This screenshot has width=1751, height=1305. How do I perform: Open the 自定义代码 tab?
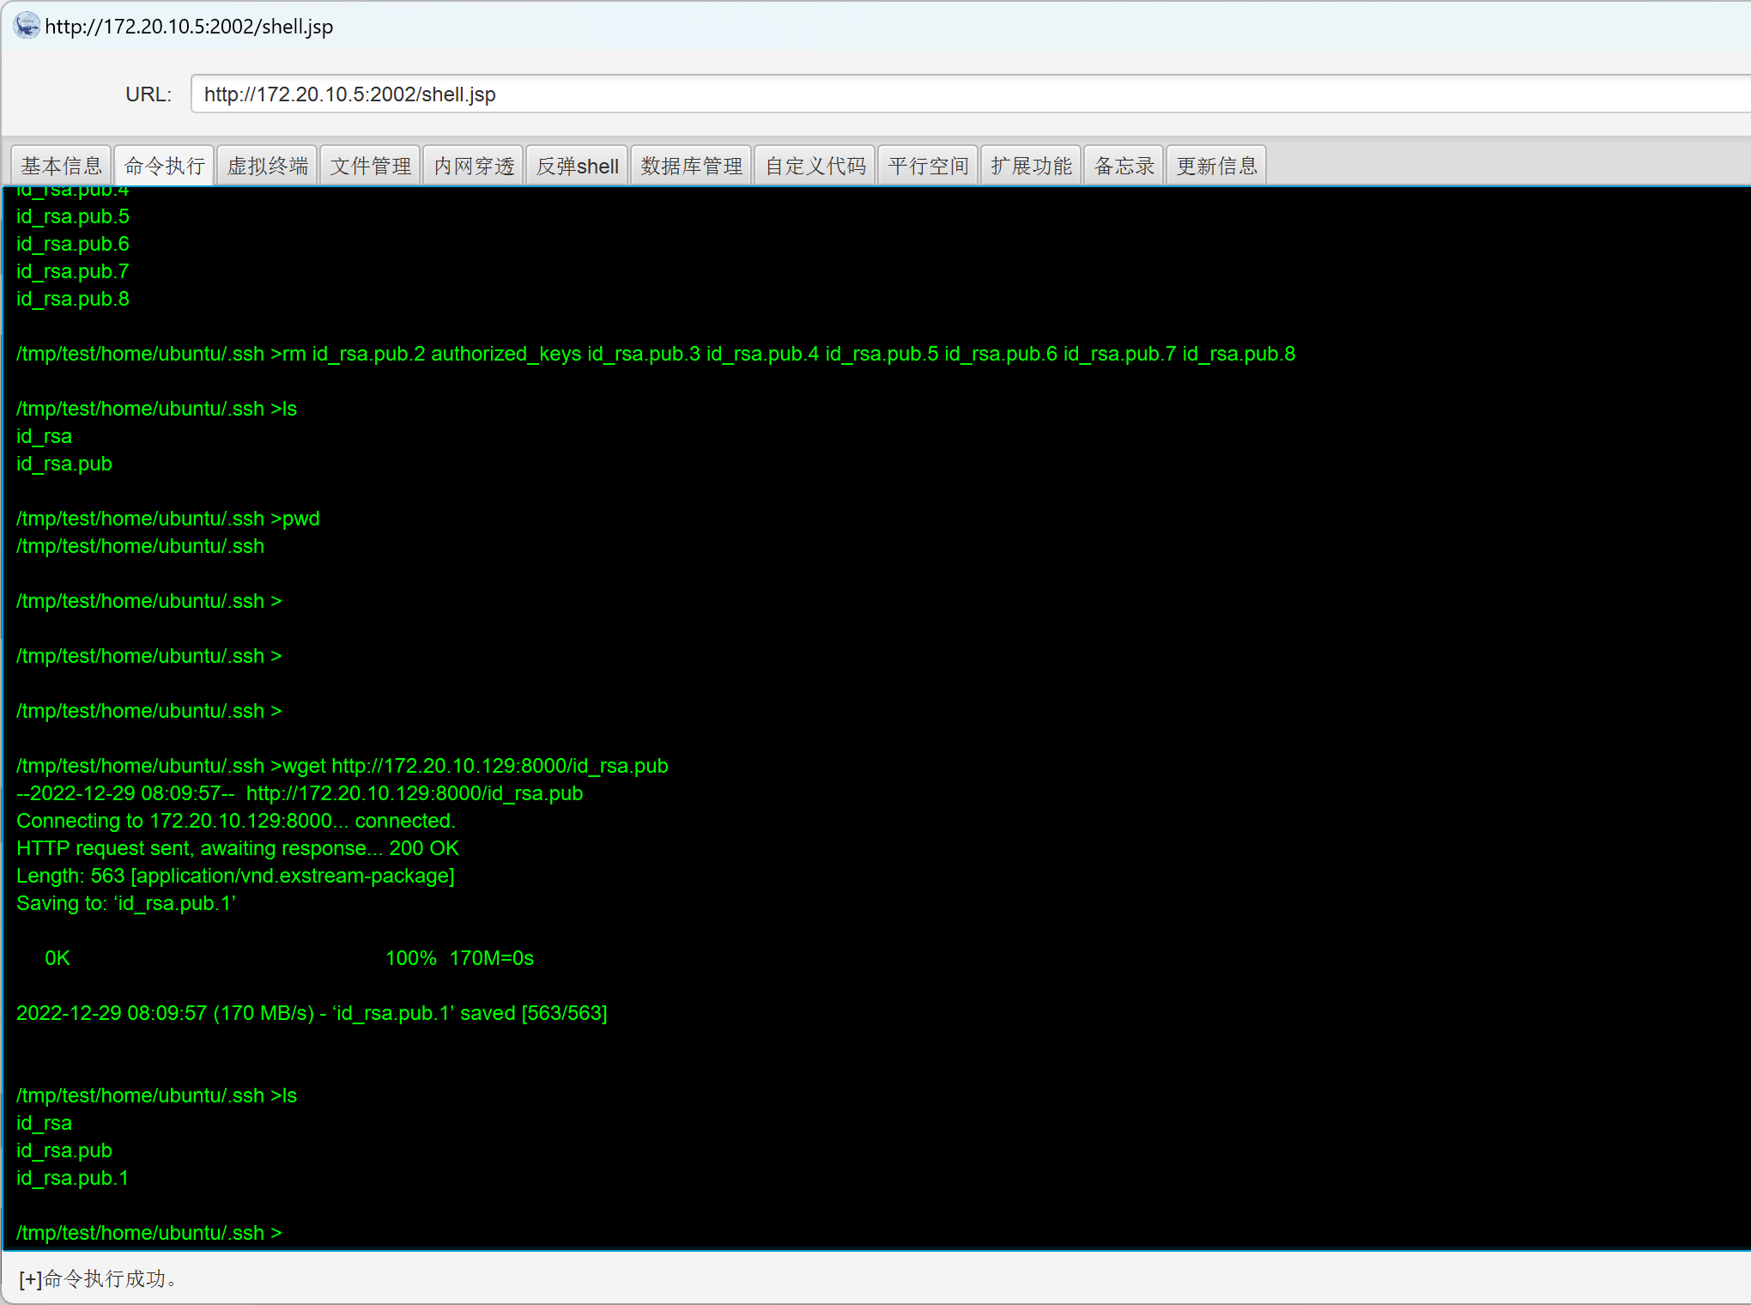coord(815,166)
